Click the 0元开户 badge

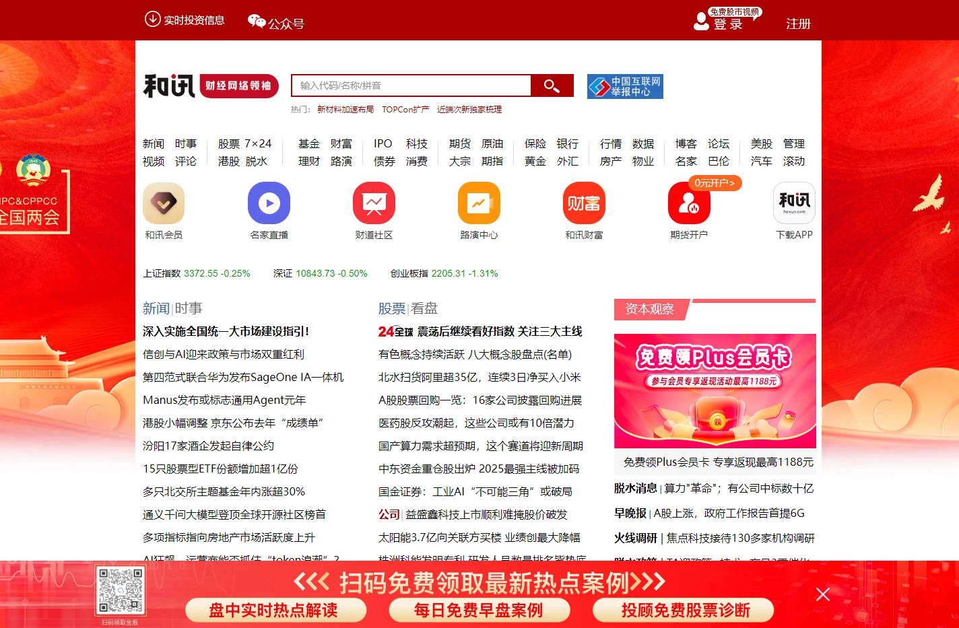(x=715, y=183)
